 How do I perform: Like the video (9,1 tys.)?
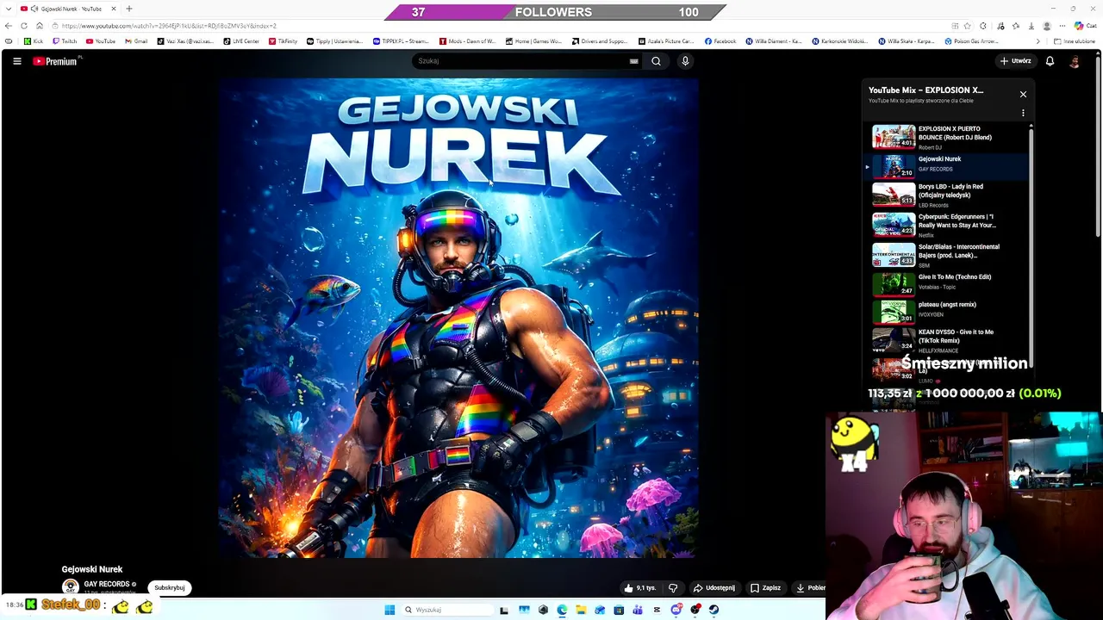pos(640,587)
